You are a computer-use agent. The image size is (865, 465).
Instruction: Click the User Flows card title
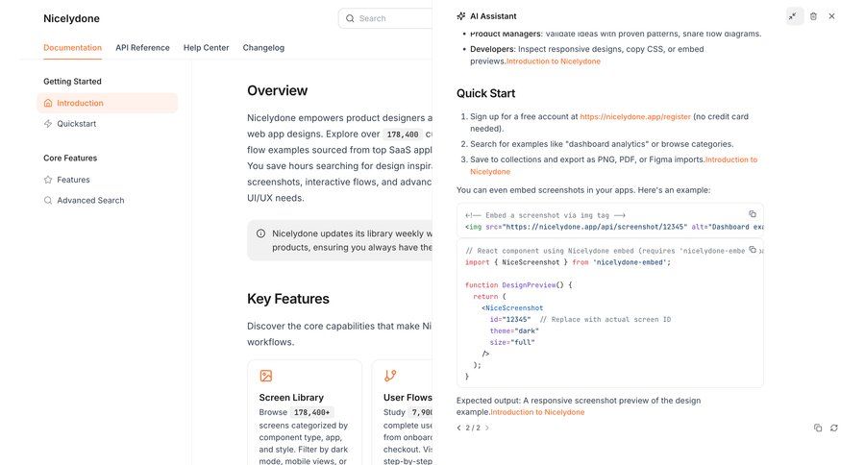point(408,398)
